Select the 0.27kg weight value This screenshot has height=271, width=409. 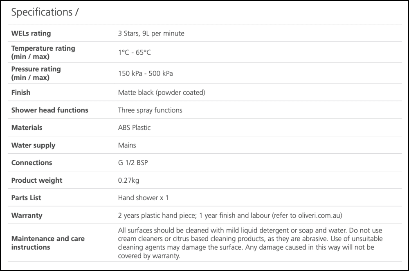click(128, 180)
